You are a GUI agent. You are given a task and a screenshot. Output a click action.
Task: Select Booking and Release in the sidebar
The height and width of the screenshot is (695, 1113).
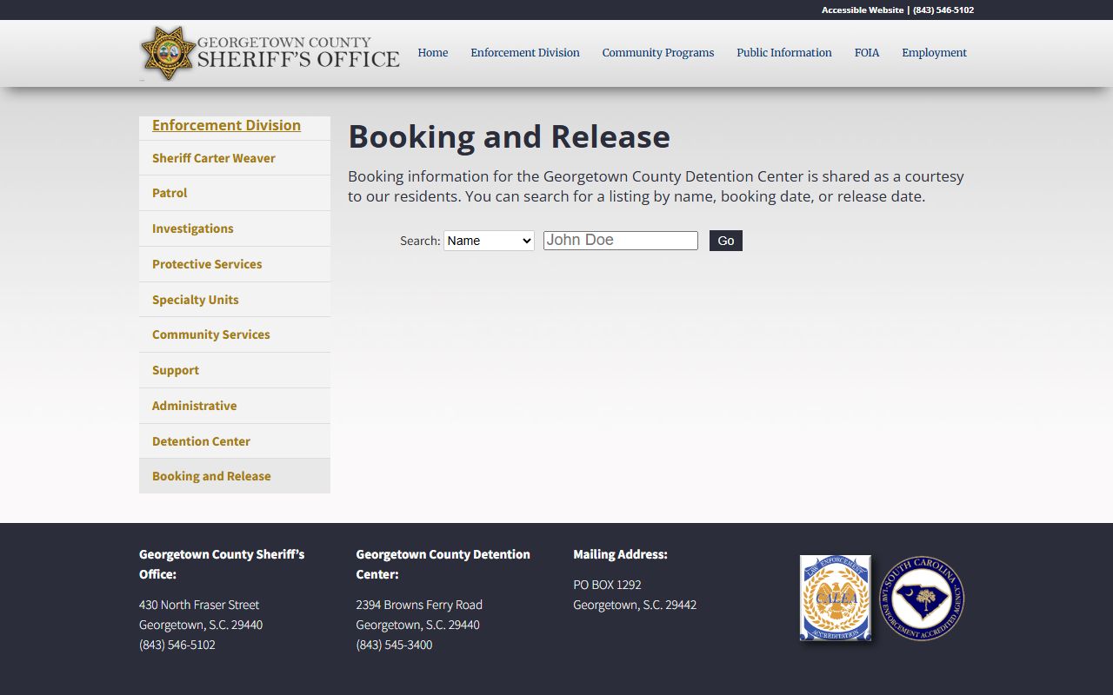(235, 476)
